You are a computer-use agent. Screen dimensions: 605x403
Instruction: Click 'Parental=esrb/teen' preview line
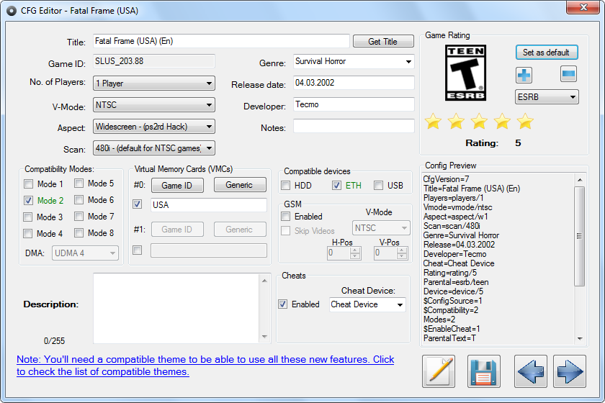(456, 282)
